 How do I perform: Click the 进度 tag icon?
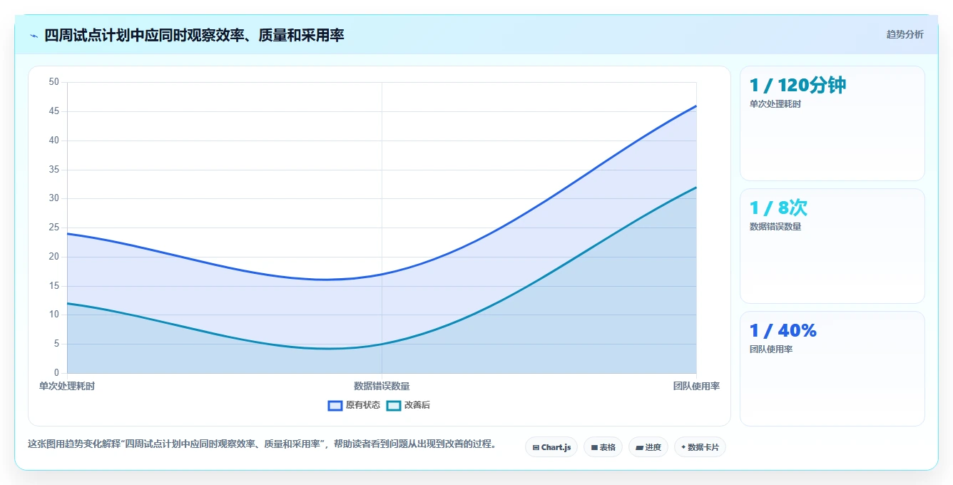pyautogui.click(x=639, y=448)
